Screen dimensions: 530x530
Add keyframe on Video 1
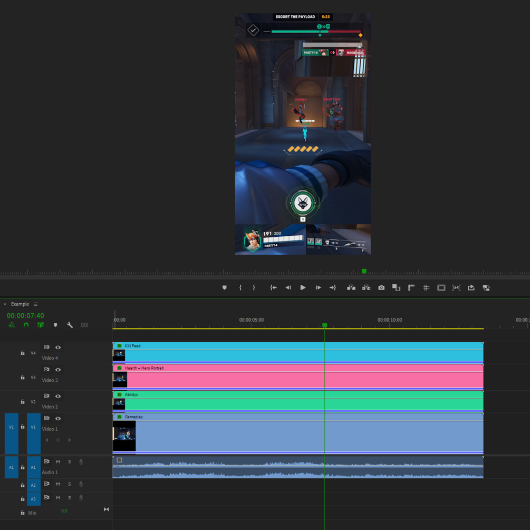58,440
